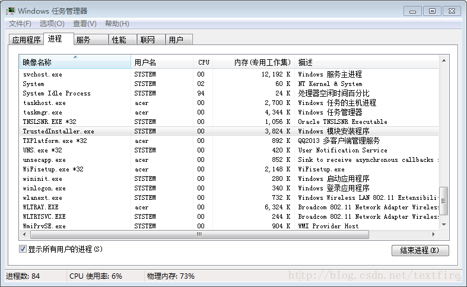Select the System Idle Process row
The width and height of the screenshot is (467, 287).
(x=229, y=93)
